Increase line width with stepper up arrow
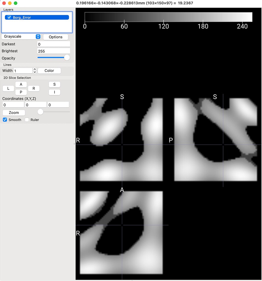This screenshot has width=262, height=281. (x=35, y=69)
